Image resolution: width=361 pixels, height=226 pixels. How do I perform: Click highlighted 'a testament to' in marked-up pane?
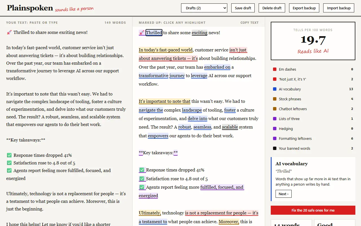pyautogui.click(x=153, y=222)
